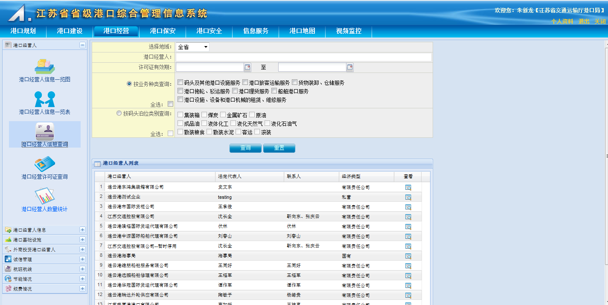The image size is (608, 305).
Task: Expand the 港口基础设施 sidebar section
Action: click(x=82, y=240)
